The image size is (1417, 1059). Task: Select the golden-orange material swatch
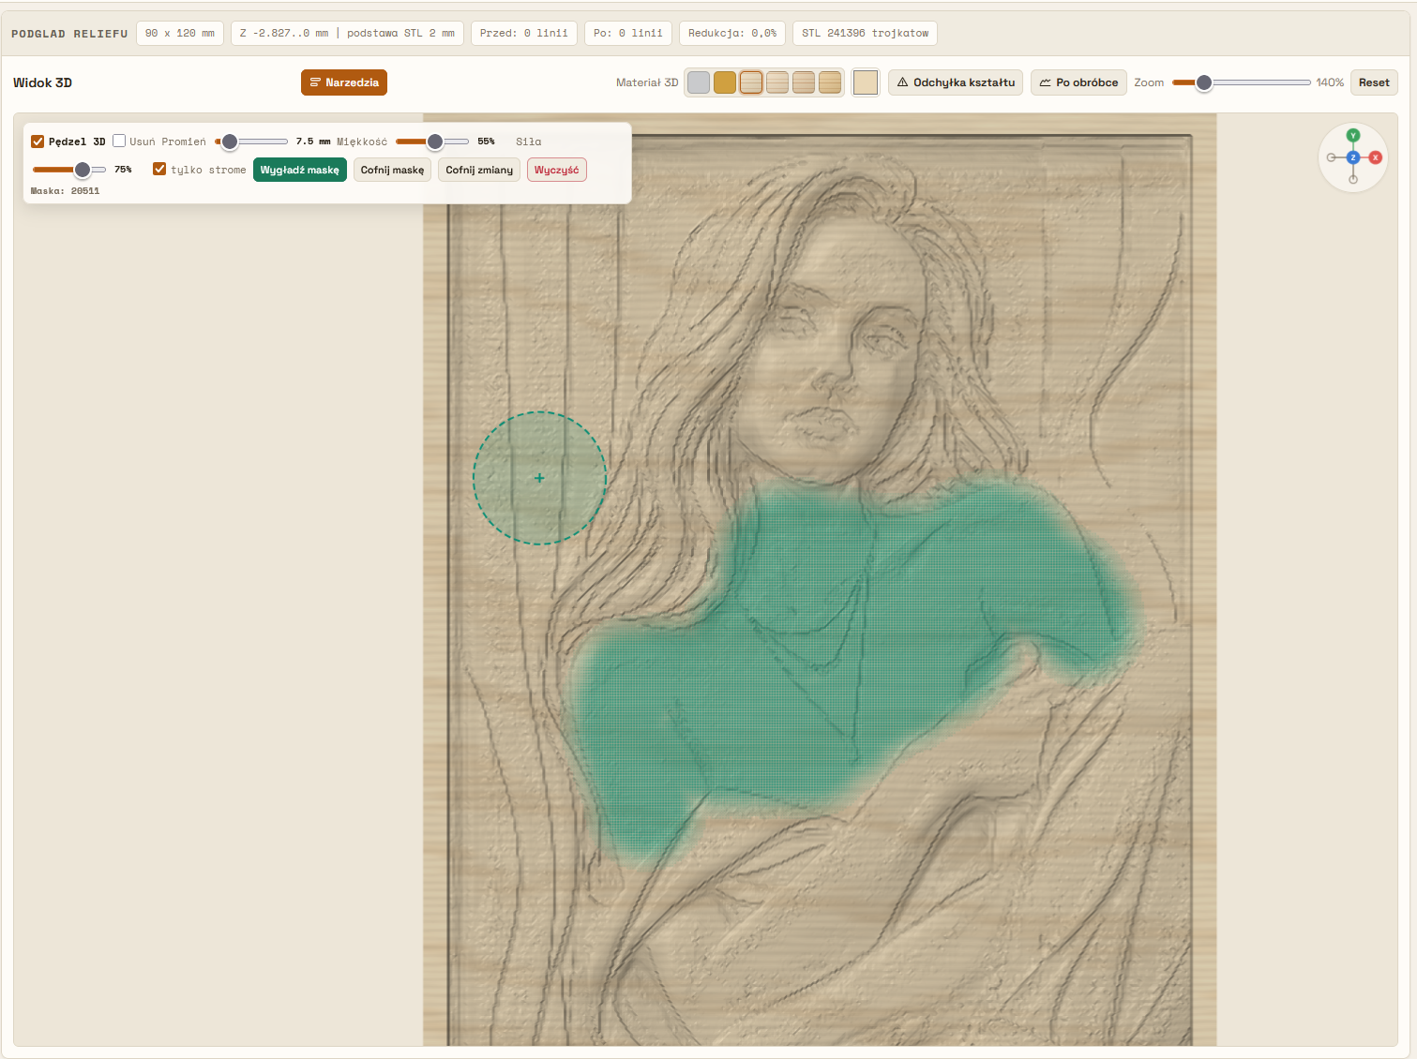point(725,82)
